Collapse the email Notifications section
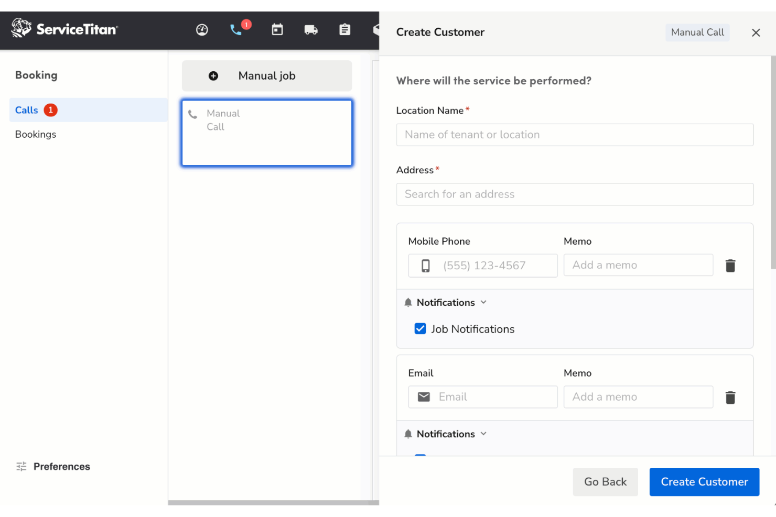776x517 pixels. click(483, 434)
